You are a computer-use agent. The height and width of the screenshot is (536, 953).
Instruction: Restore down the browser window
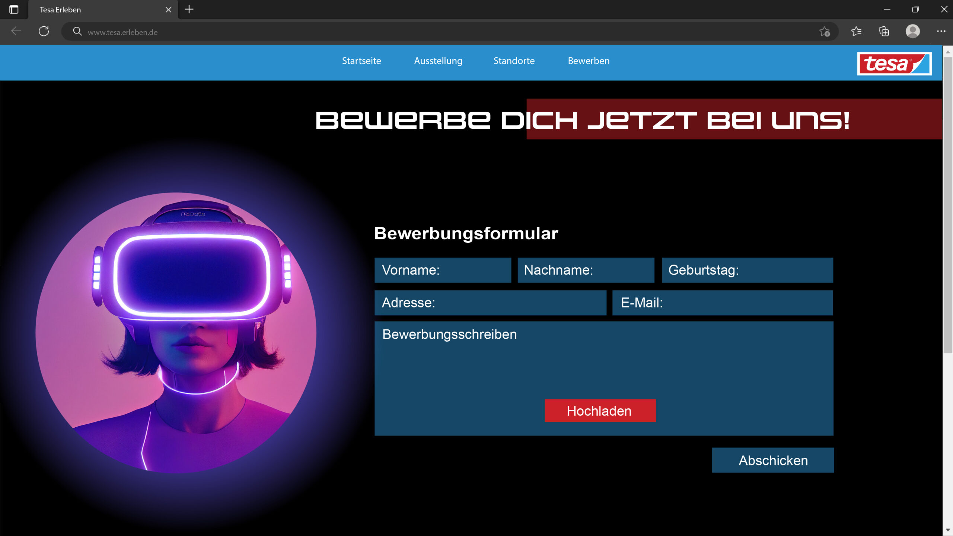click(915, 9)
